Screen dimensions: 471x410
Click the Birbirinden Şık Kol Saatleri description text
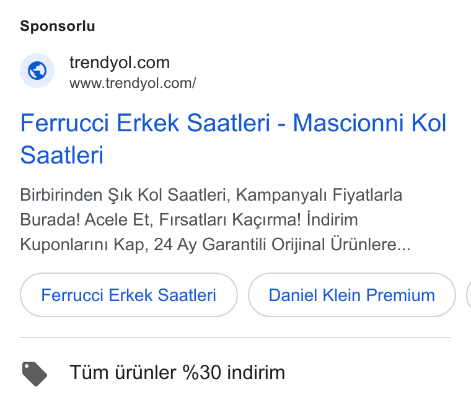point(125,195)
